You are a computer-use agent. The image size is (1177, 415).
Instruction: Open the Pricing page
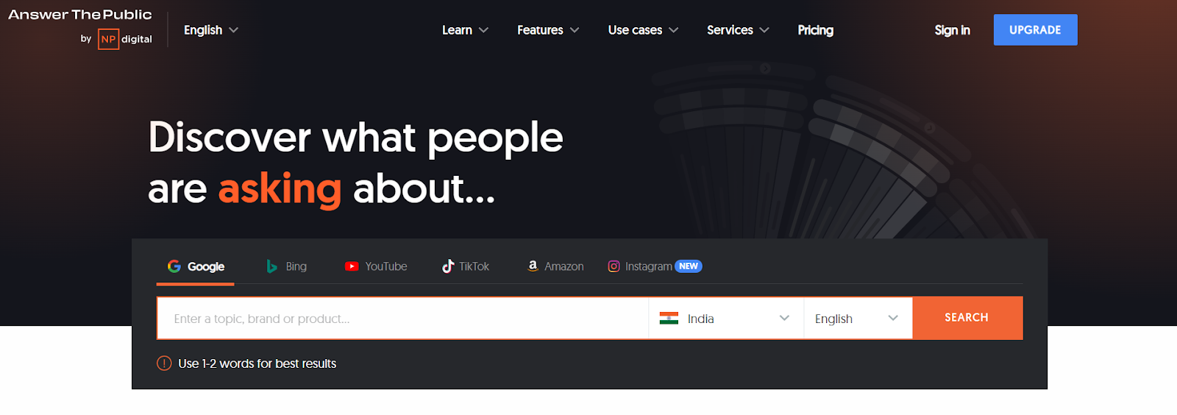pyautogui.click(x=816, y=30)
